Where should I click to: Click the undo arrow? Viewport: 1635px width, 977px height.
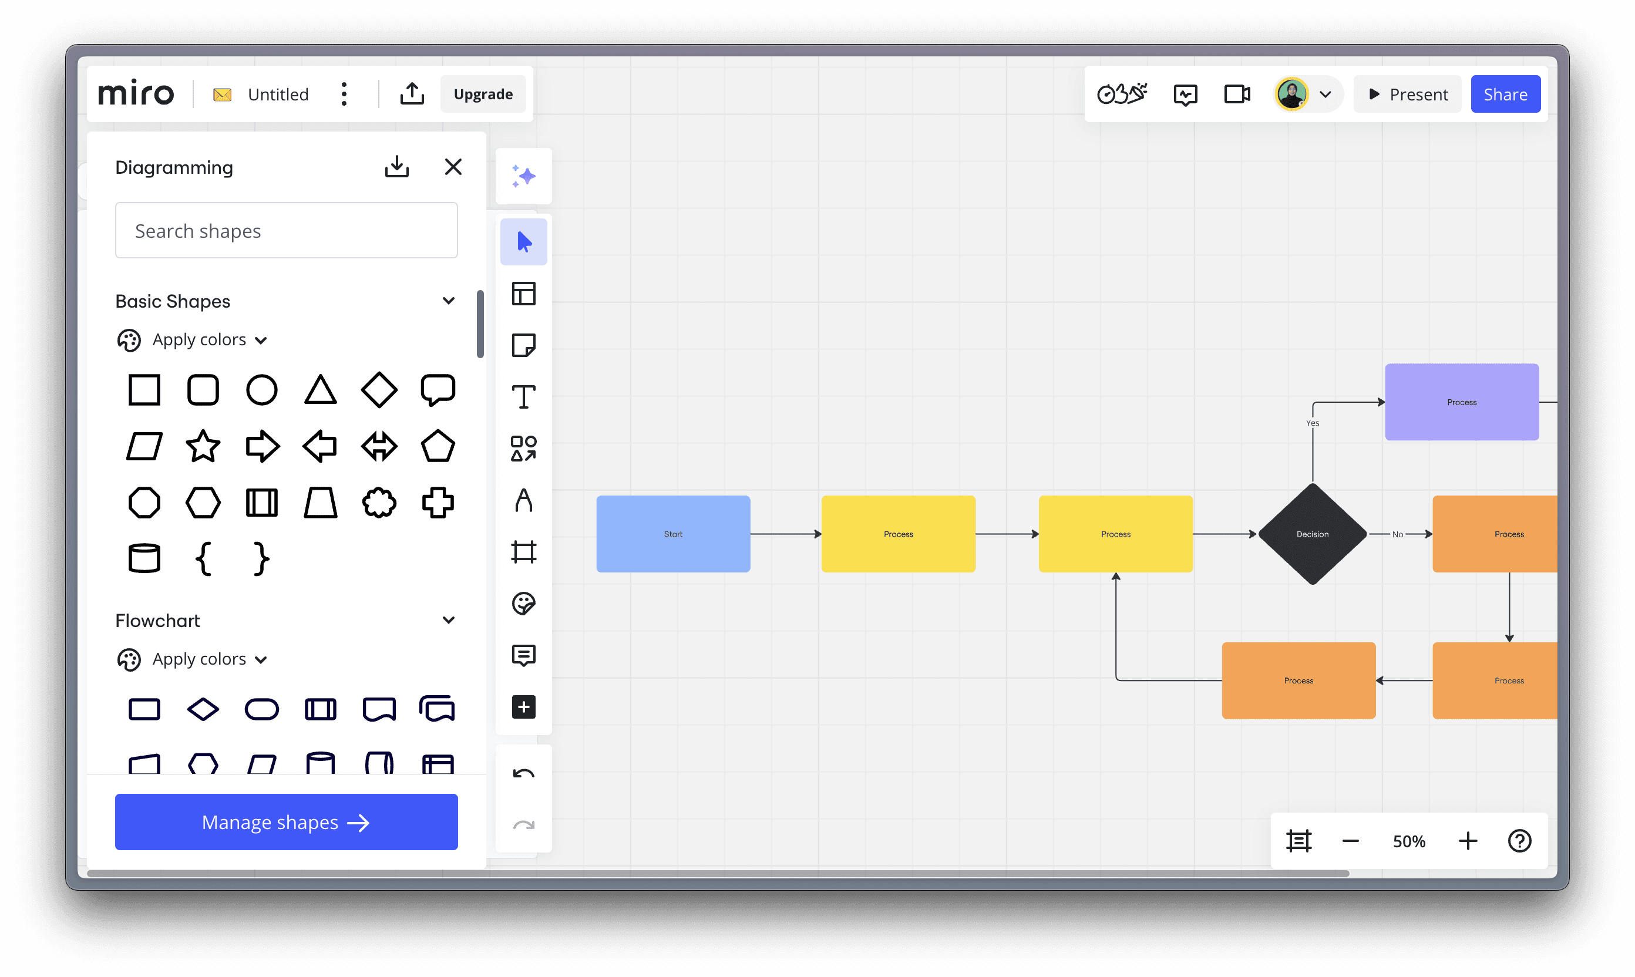coord(523,774)
